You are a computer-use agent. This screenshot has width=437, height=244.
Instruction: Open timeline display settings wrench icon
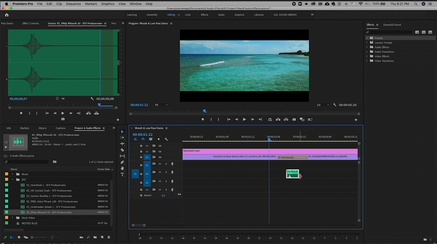click(x=166, y=139)
